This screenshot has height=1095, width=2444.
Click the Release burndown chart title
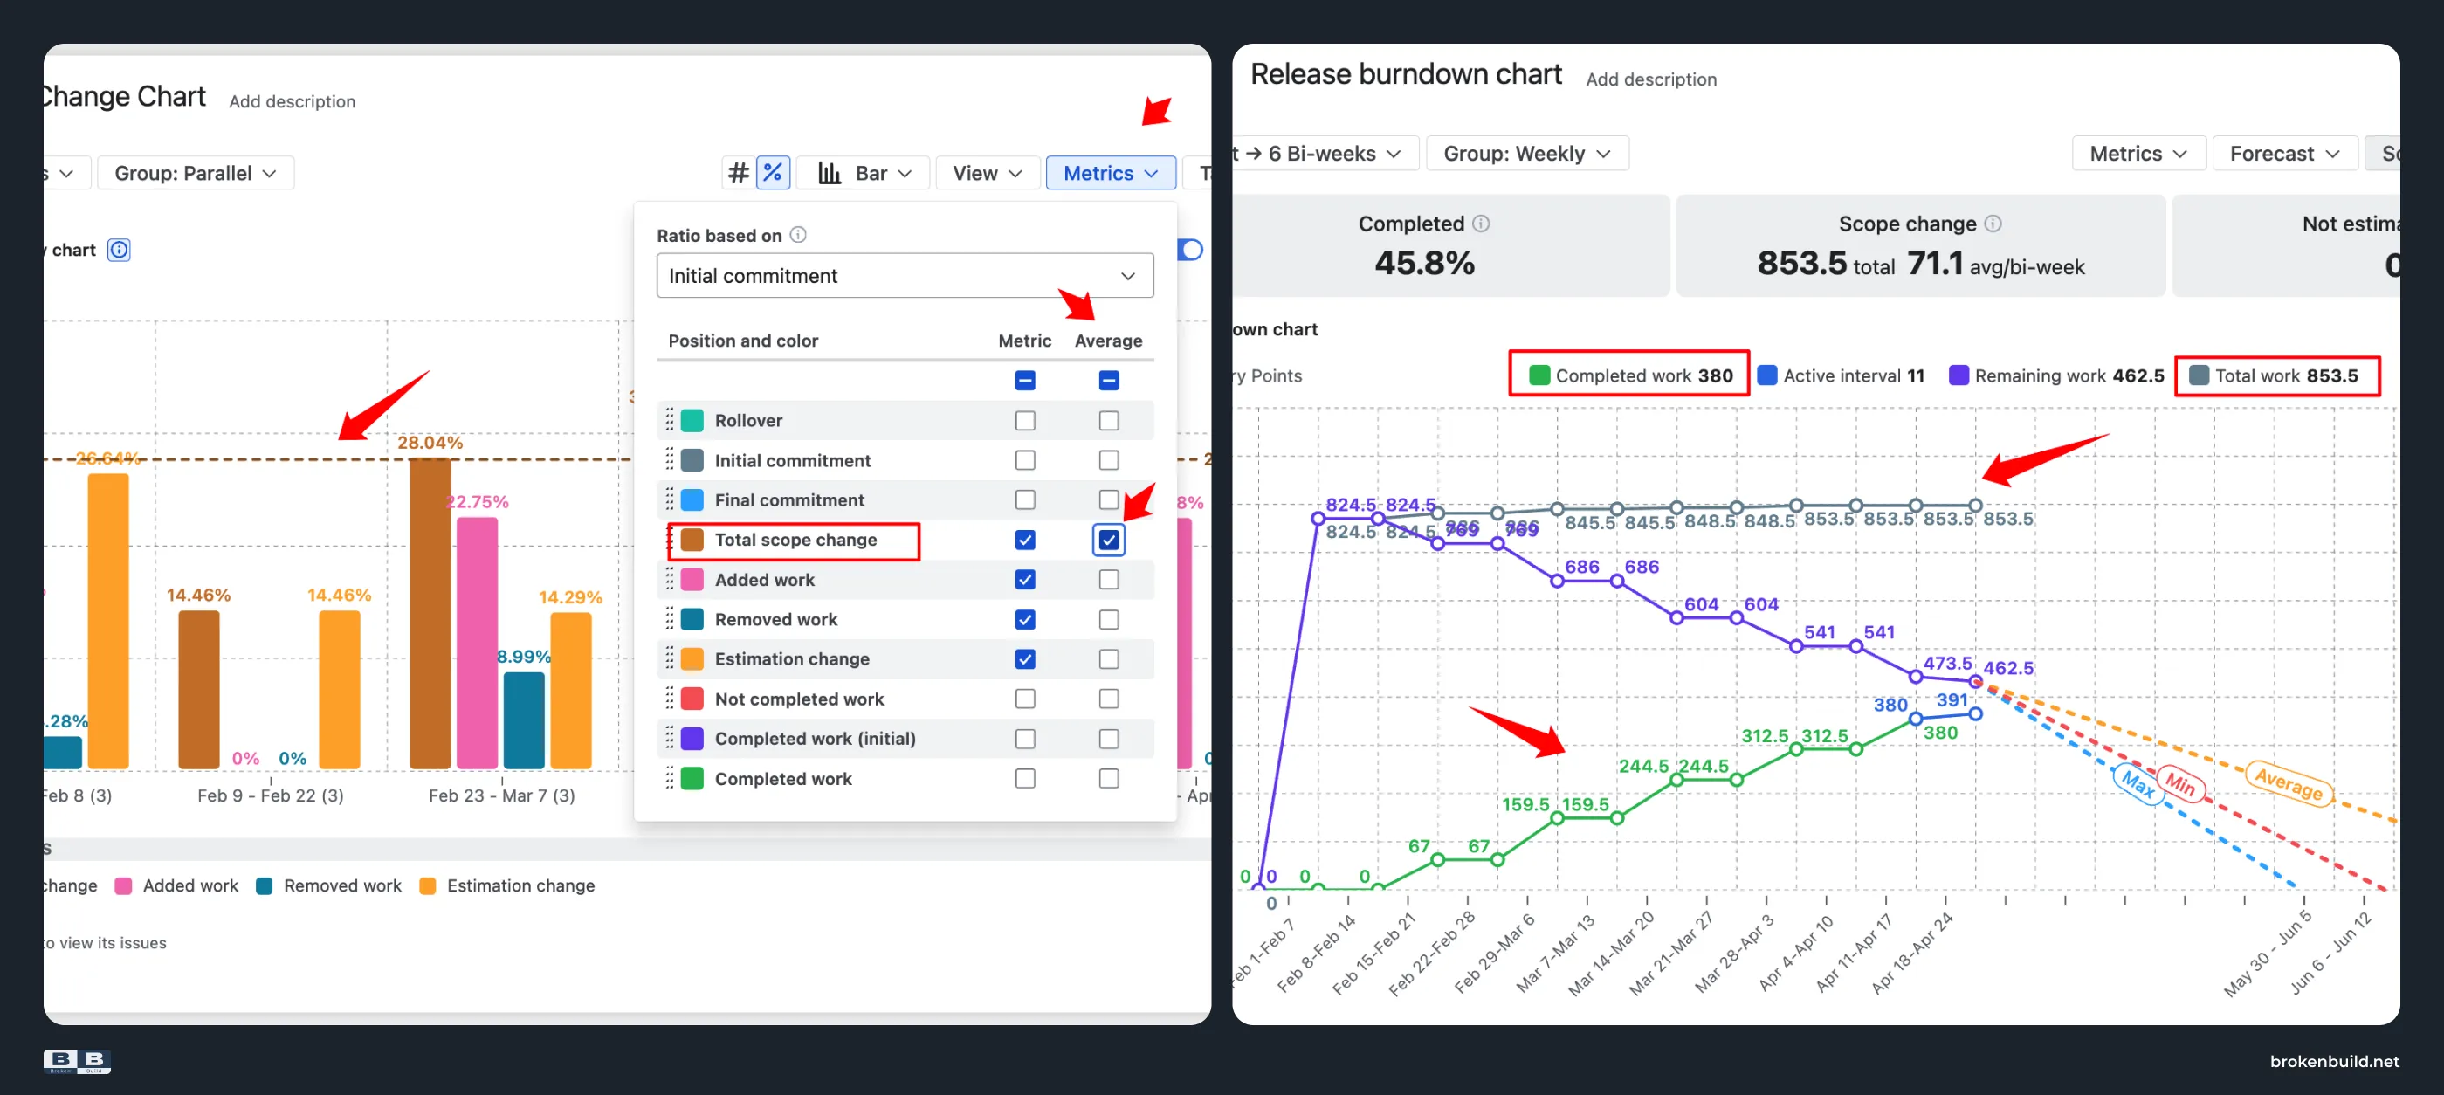1405,74
